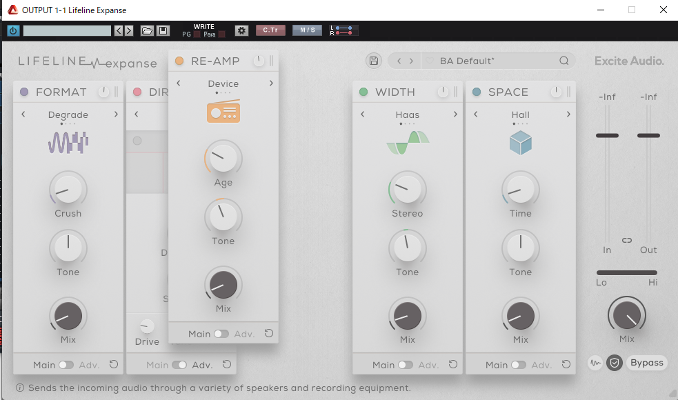The height and width of the screenshot is (400, 678).
Task: Select next WIDTH type after Haas
Action: click(455, 114)
